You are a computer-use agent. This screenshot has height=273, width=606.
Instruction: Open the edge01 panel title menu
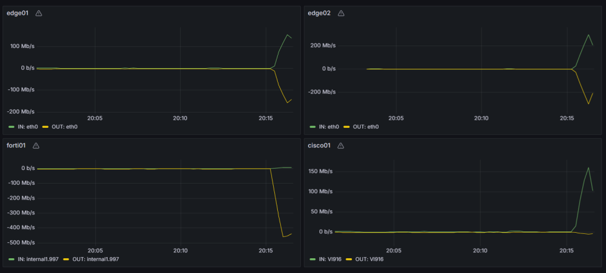pyautogui.click(x=17, y=13)
